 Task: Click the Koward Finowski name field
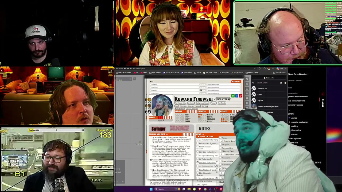coord(193,99)
